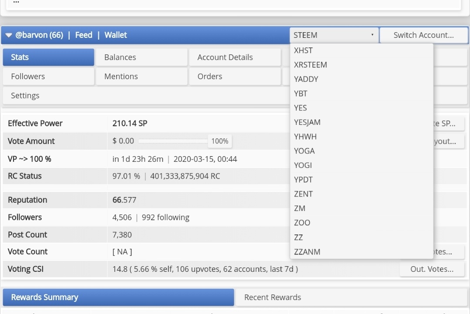Open the STEEM token dropdown
The width and height of the screenshot is (470, 314).
pos(334,35)
